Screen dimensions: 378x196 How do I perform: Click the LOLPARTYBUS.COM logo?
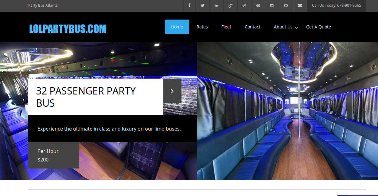click(68, 29)
